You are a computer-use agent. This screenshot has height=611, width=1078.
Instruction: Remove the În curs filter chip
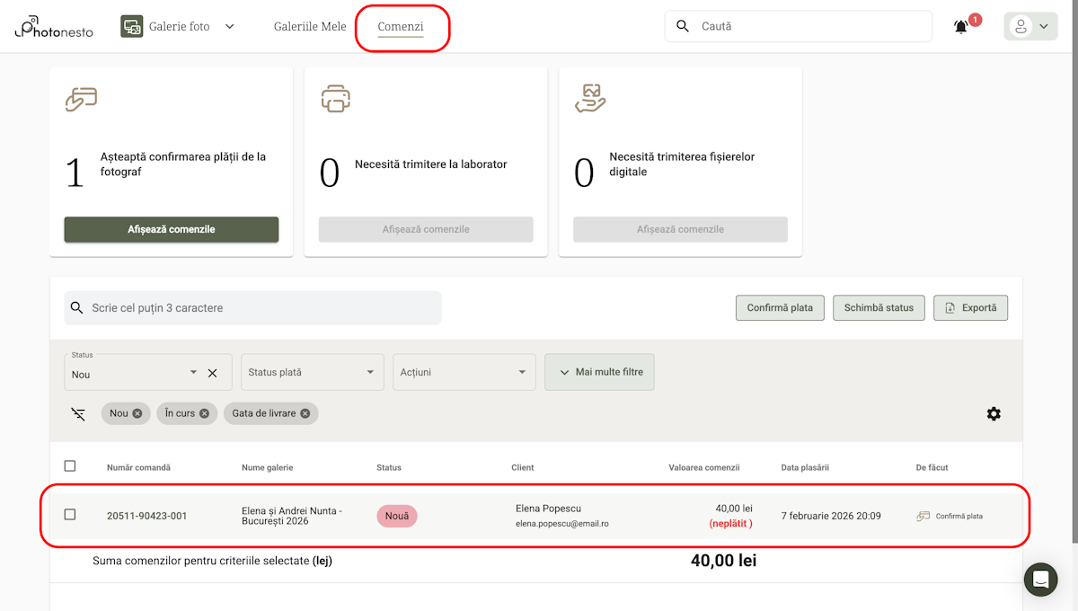(205, 413)
